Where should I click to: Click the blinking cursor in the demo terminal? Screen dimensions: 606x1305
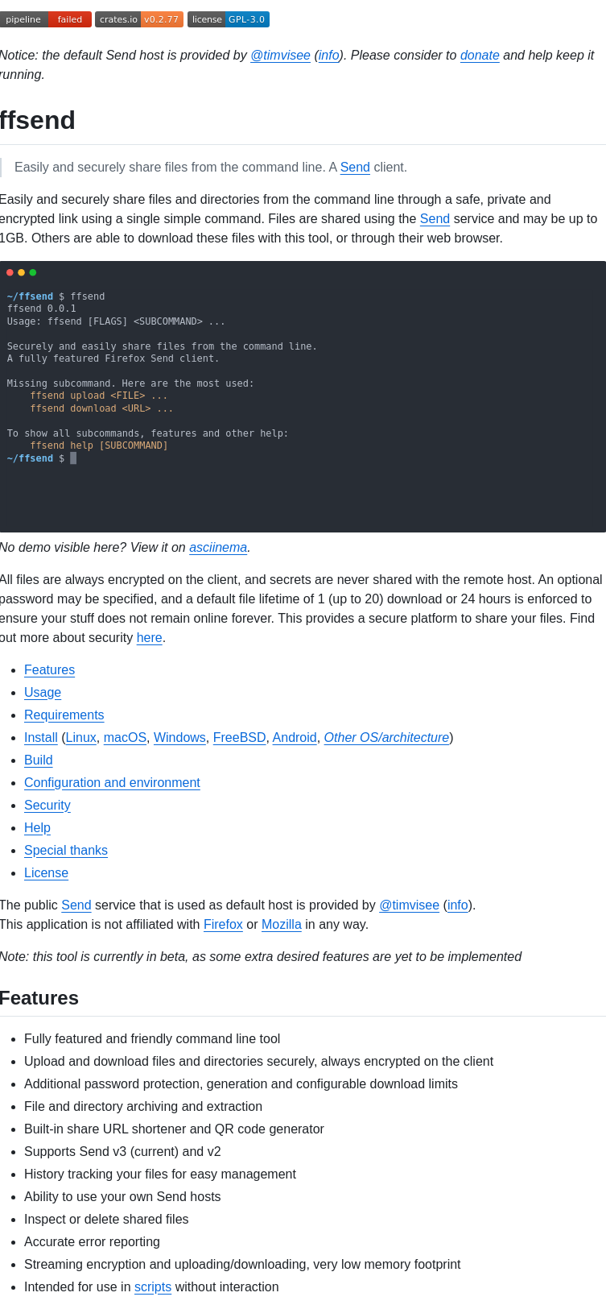pyautogui.click(x=73, y=458)
